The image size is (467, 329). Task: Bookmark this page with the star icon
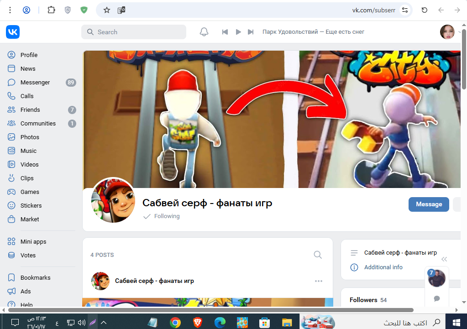point(107,10)
